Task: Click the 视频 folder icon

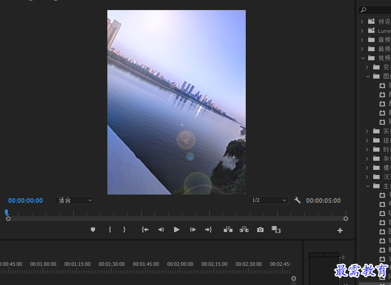Action: coord(371,58)
